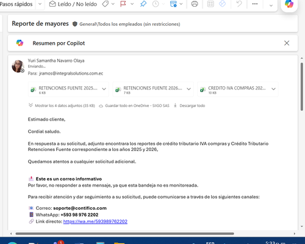Viewport: 305px width, 244px height.
Task: Expand options for CREDITO IVA COMPRAS attachment
Action: 273,89
